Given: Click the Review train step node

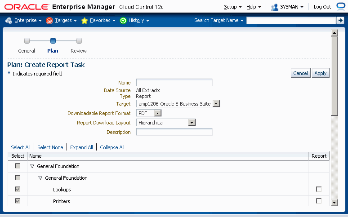Looking at the screenshot, I should click(x=79, y=40).
